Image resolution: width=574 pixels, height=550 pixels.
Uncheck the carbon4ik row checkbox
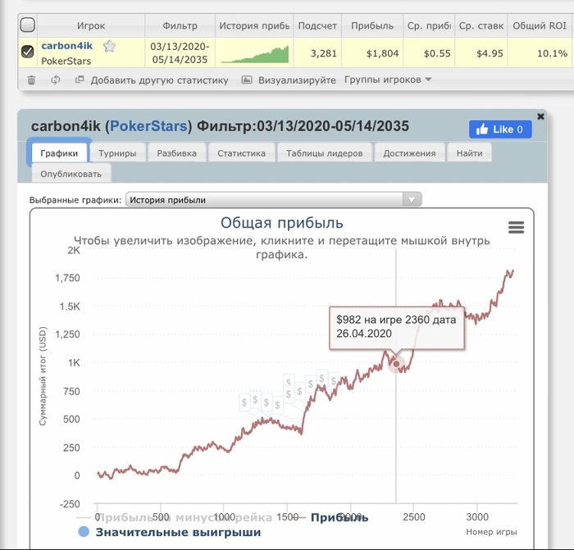pyautogui.click(x=27, y=52)
